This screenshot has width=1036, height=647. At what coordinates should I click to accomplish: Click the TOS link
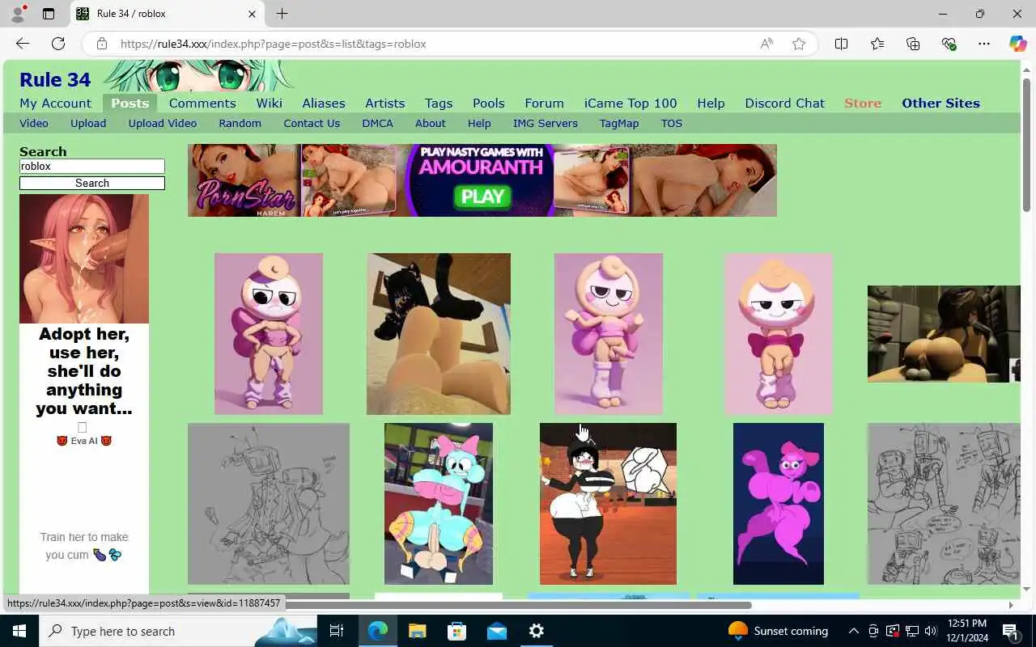[x=672, y=123]
